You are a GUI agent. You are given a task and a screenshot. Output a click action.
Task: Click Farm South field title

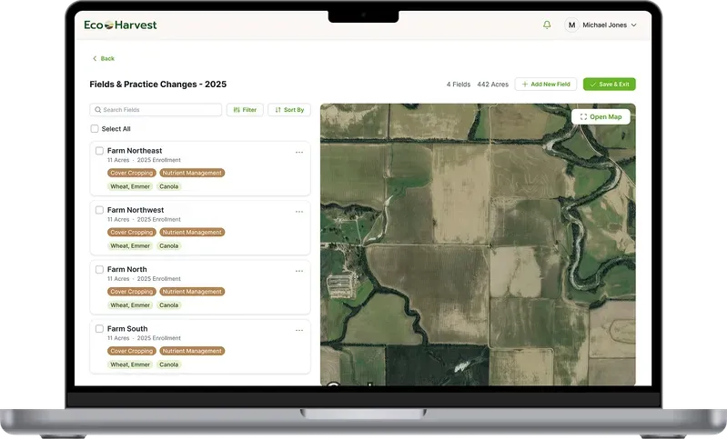(127, 328)
